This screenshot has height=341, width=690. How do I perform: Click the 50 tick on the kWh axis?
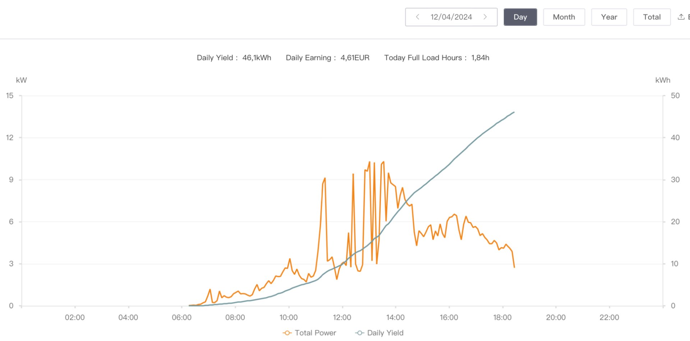tap(675, 95)
